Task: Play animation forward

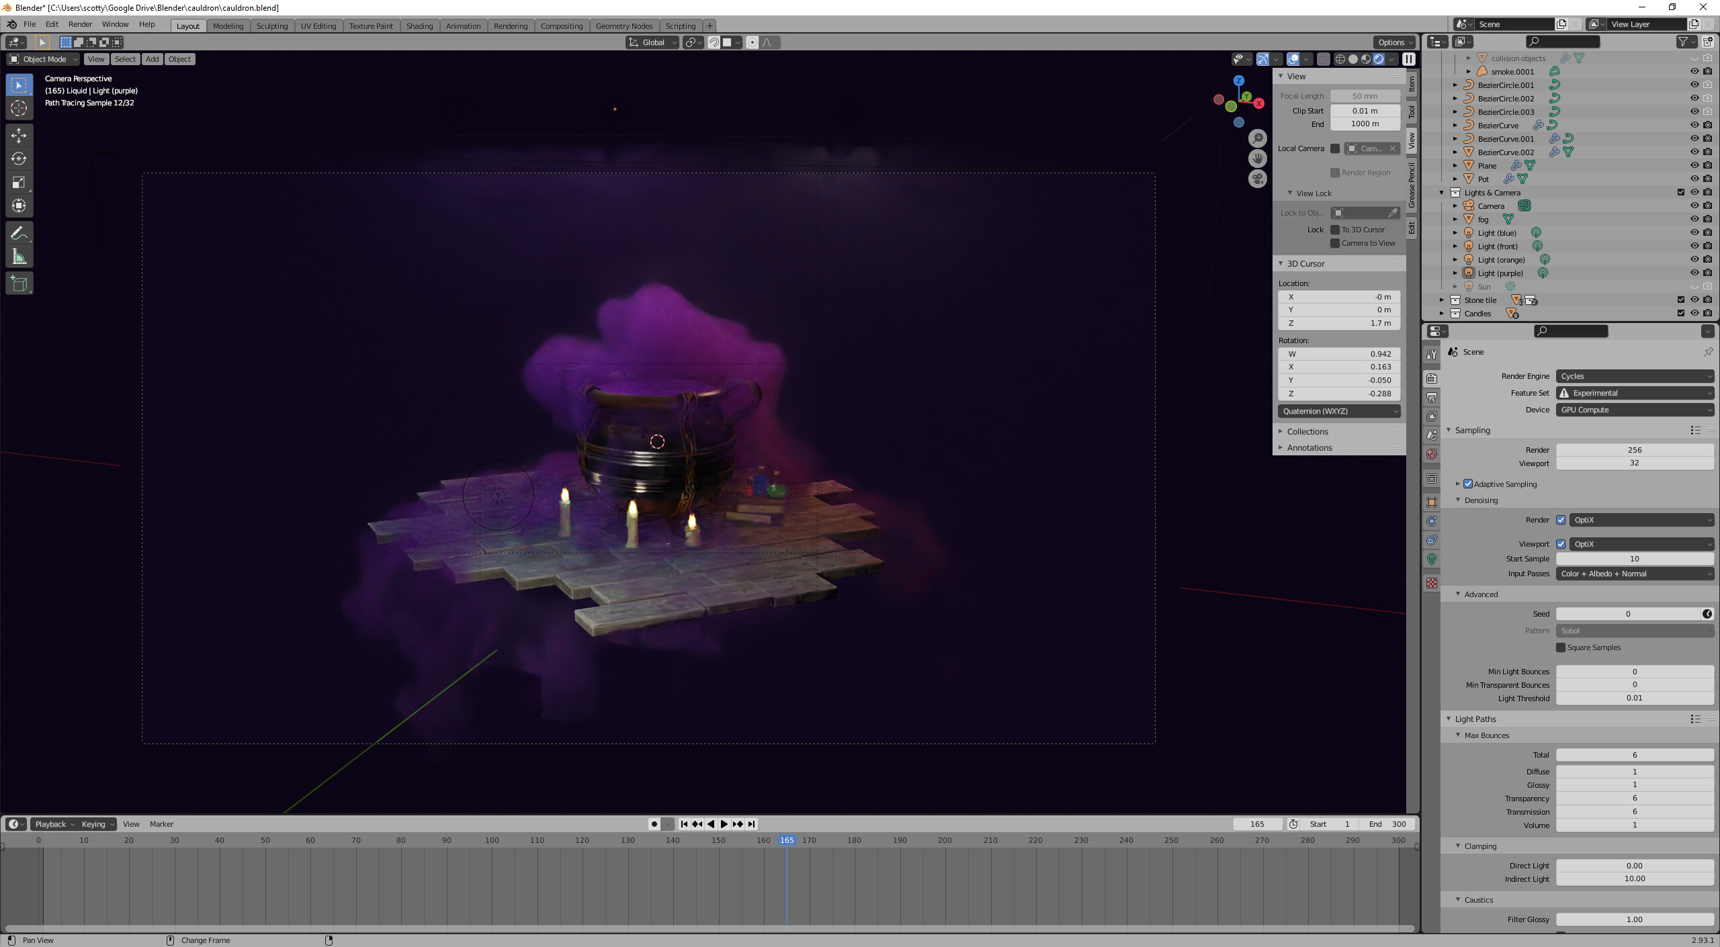Action: pyautogui.click(x=724, y=824)
